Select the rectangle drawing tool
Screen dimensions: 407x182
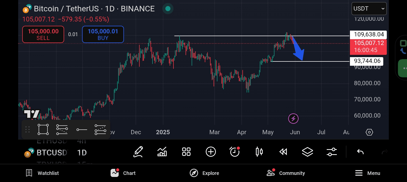[x=43, y=130]
